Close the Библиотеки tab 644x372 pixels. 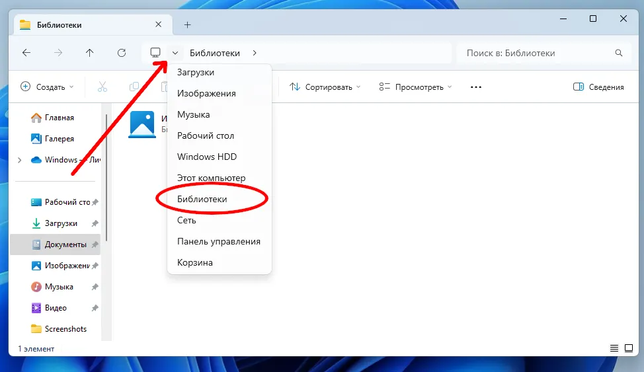(x=158, y=24)
